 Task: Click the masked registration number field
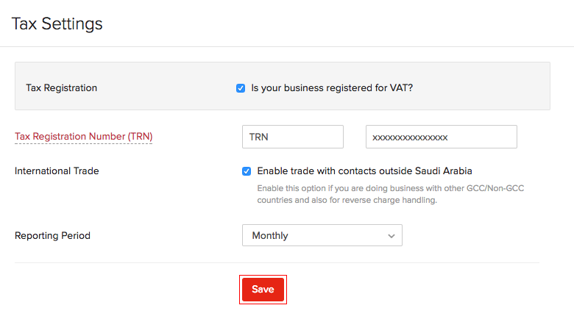[441, 137]
